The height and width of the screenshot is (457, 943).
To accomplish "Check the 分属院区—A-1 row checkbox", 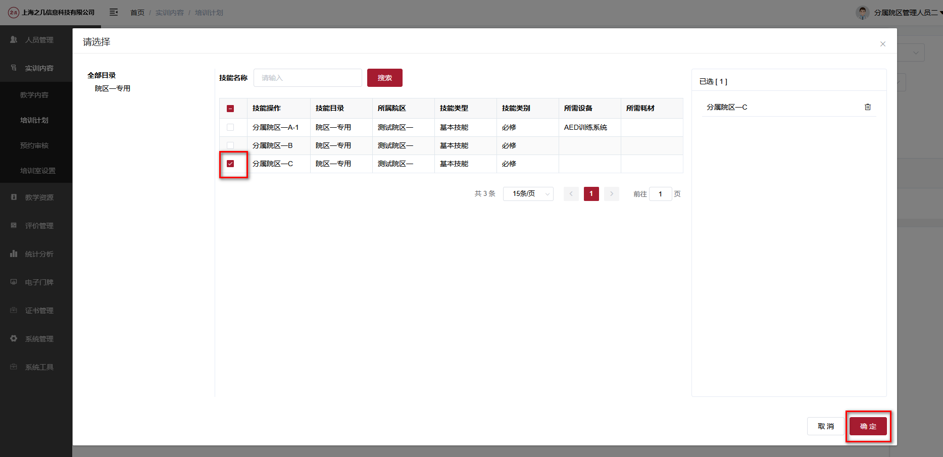I will tap(230, 127).
